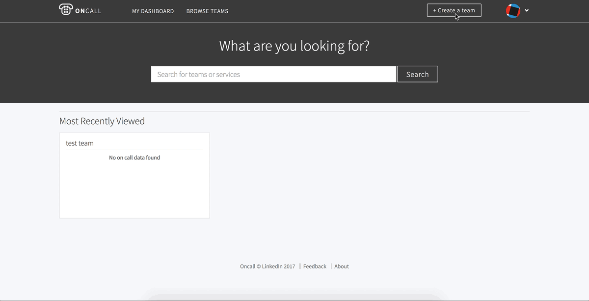Click the colorful user avatar icon
589x301 pixels.
pyautogui.click(x=513, y=11)
